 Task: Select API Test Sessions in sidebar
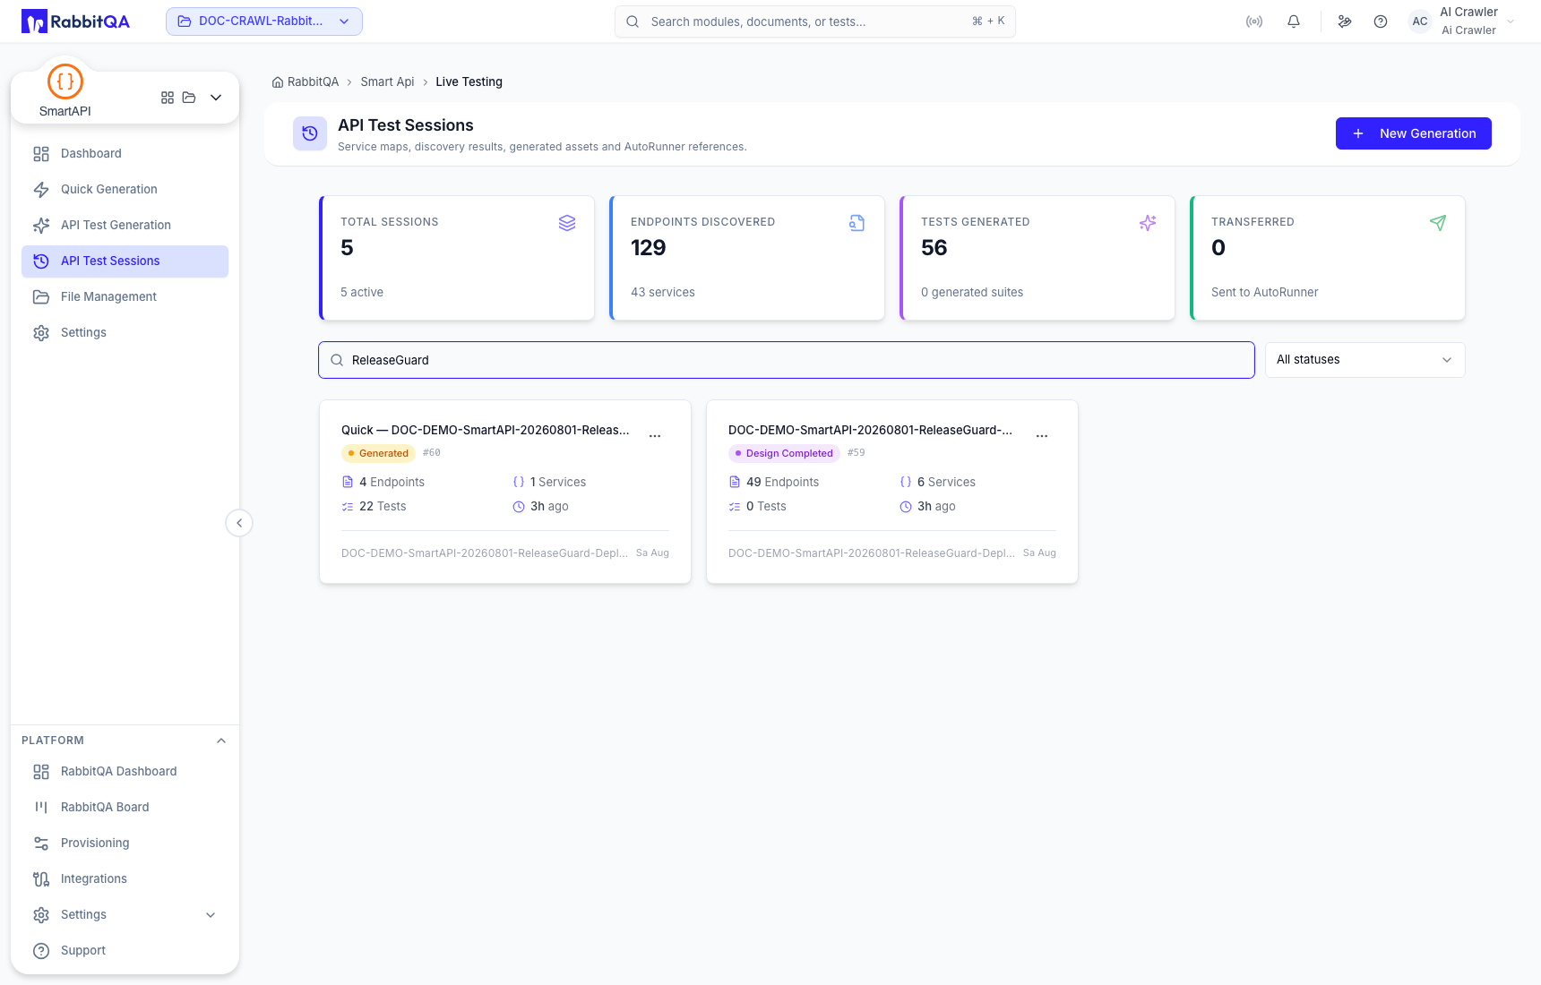(125, 261)
